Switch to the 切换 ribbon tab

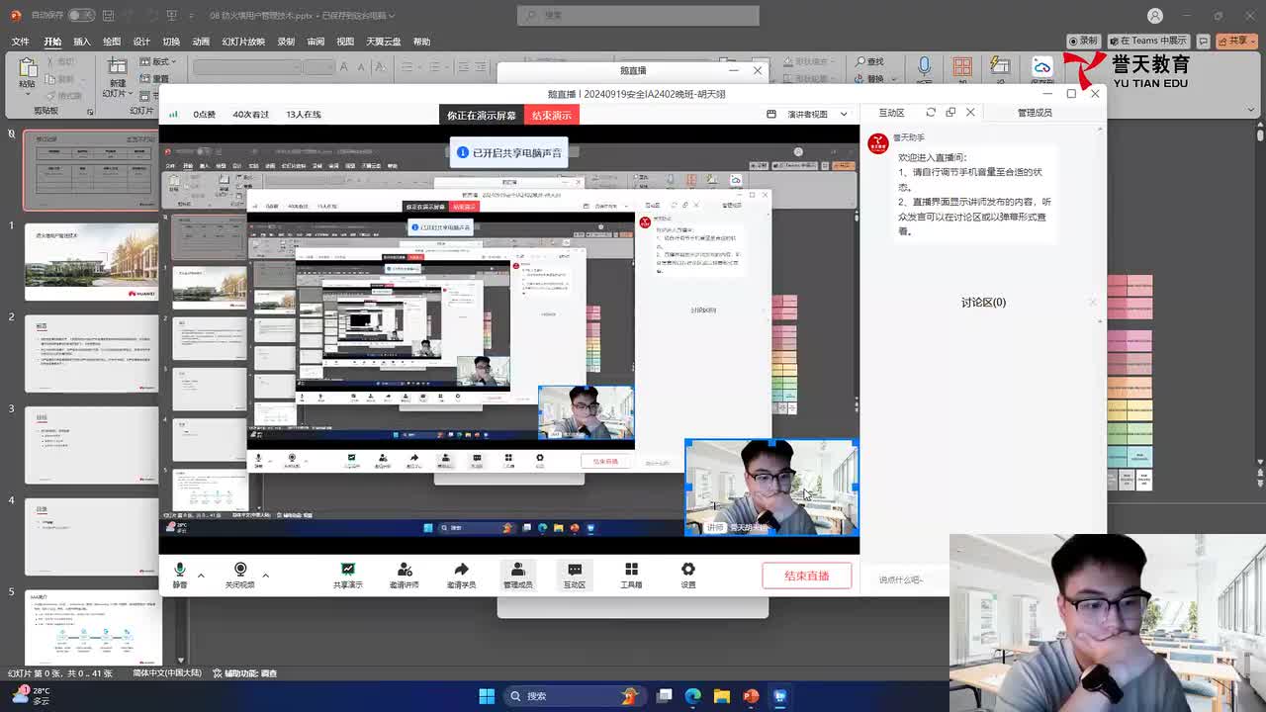pos(171,42)
